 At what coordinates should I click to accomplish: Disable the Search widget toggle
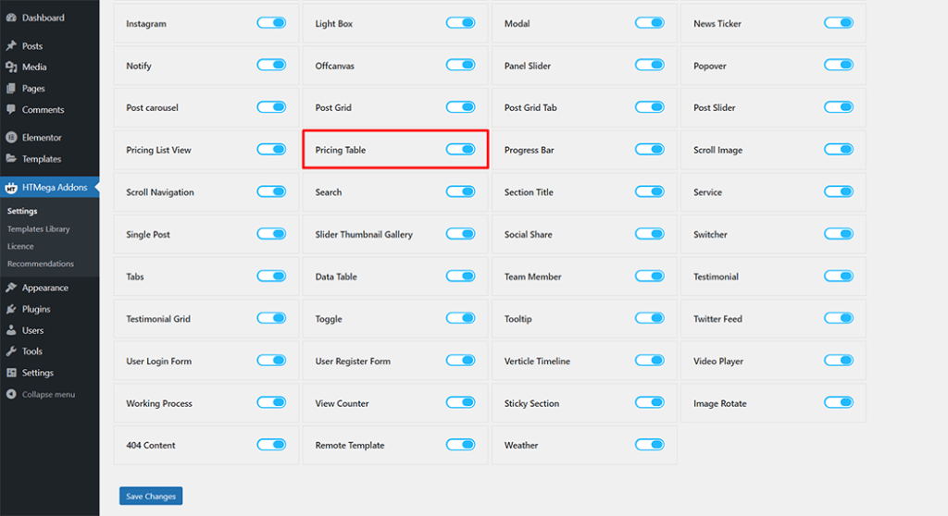(461, 191)
